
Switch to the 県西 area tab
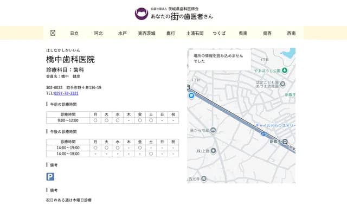267,33
